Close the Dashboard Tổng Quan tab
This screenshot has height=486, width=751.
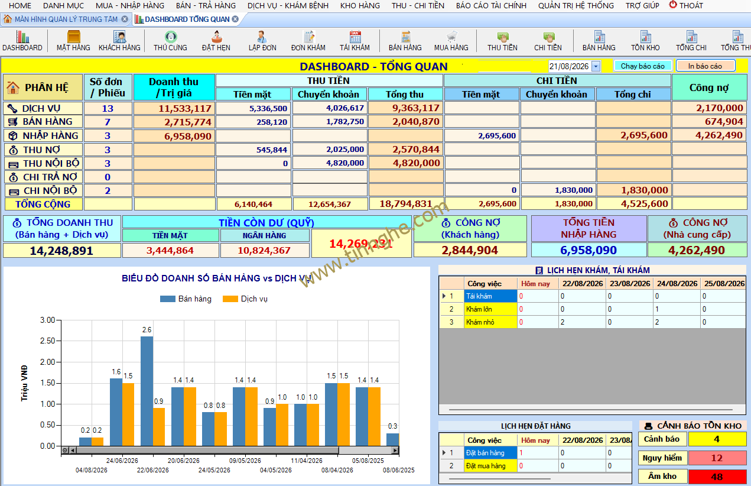(x=235, y=19)
